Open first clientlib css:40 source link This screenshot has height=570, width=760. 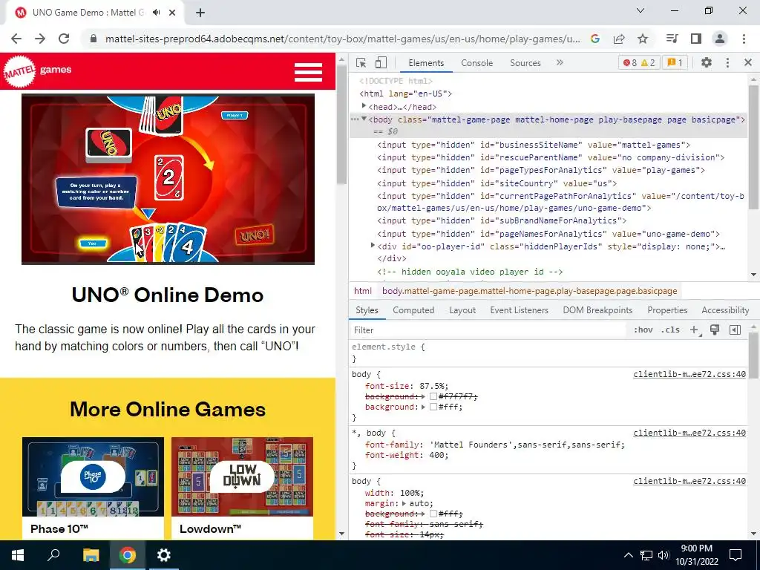point(689,374)
